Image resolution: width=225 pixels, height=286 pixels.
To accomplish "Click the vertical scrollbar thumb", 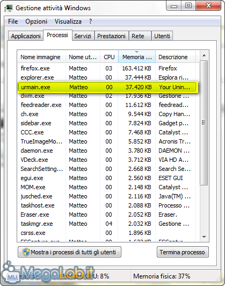I will (x=204, y=123).
